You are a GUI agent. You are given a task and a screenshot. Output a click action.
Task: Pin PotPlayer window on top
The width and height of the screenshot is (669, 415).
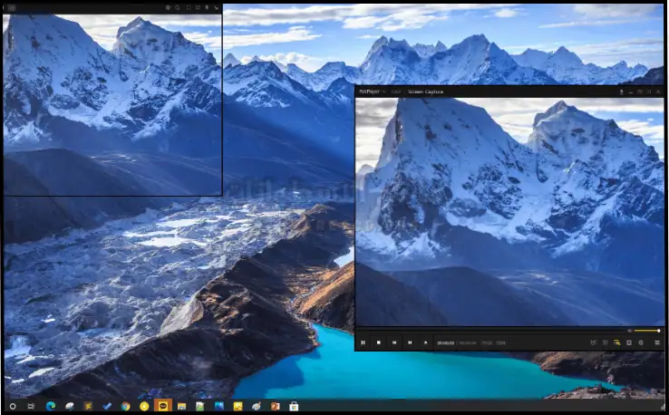click(x=621, y=92)
